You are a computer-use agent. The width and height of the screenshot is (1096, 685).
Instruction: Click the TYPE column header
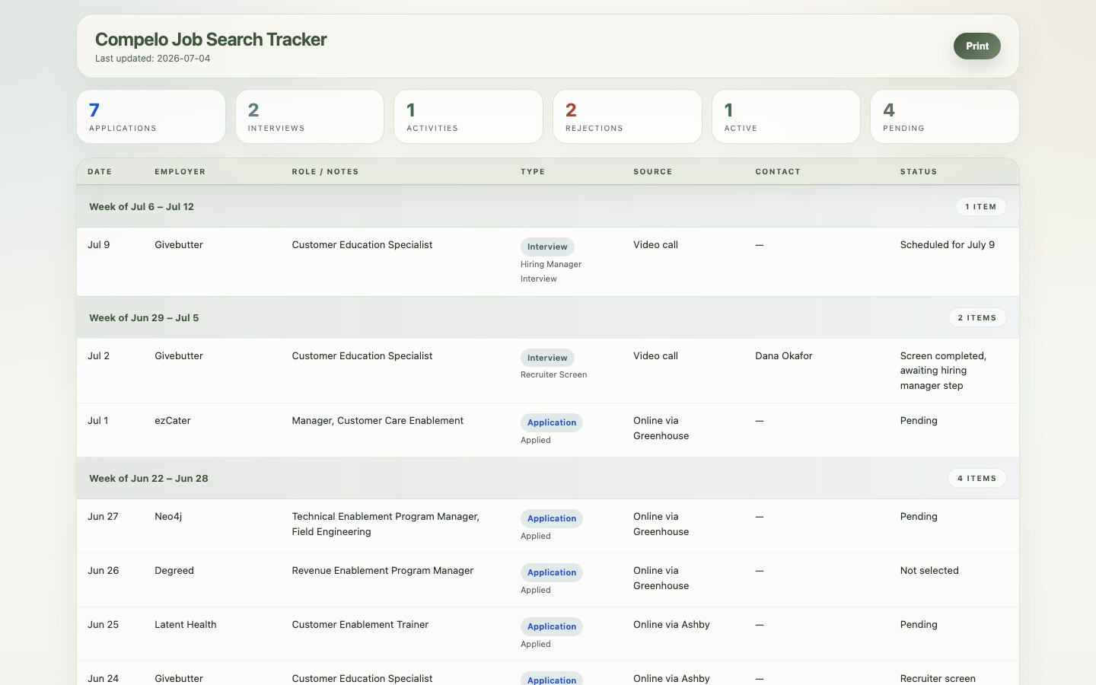pos(533,172)
